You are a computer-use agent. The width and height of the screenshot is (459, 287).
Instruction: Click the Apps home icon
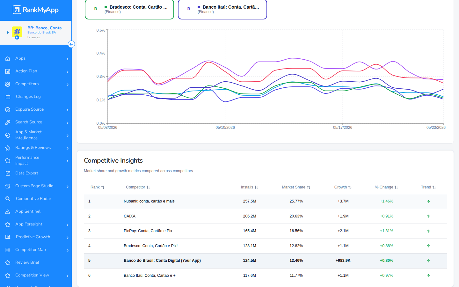8,59
